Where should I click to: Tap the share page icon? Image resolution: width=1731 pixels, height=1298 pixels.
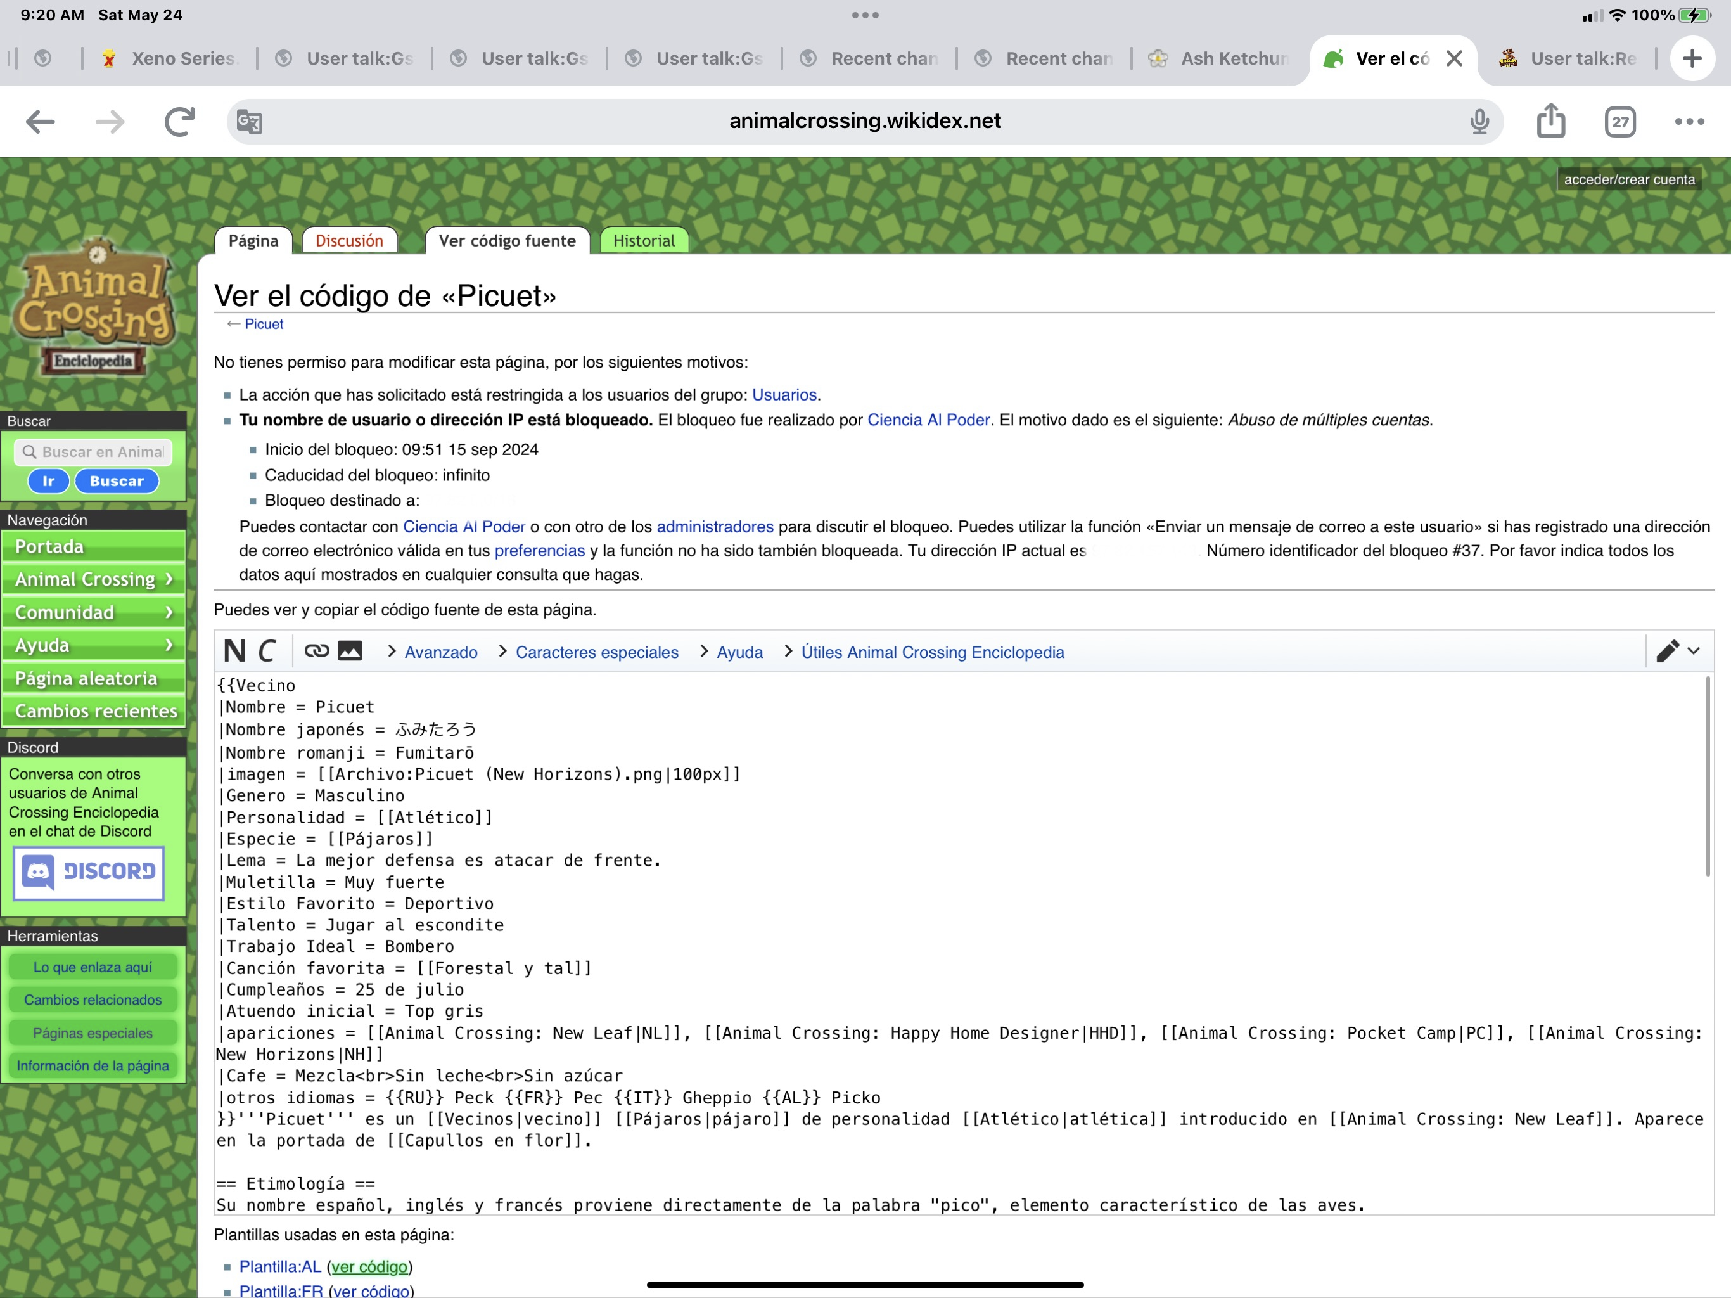(1550, 121)
